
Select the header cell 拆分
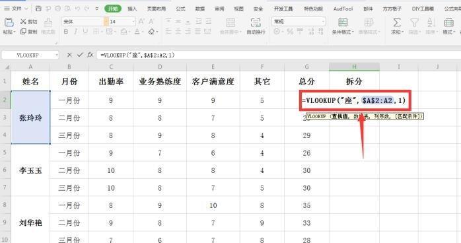pyautogui.click(x=354, y=81)
